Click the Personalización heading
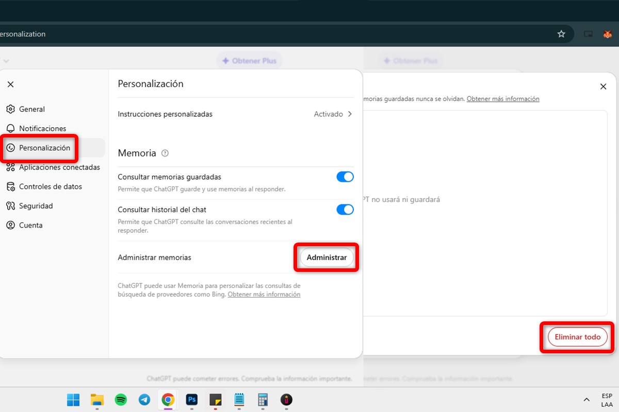The height and width of the screenshot is (412, 619). pyautogui.click(x=151, y=83)
